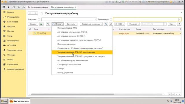Select Акт о приеме оборудования (ОС-14)
Screen dimensions: 185x104
pos(82,32)
